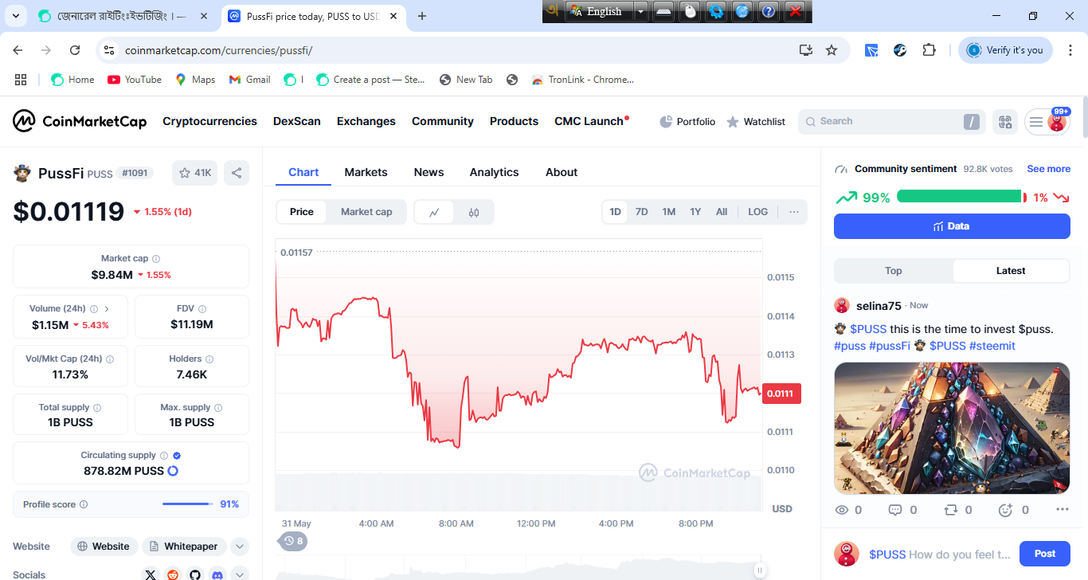
Task: Open Chrome's three-dot menu
Action: (1069, 50)
